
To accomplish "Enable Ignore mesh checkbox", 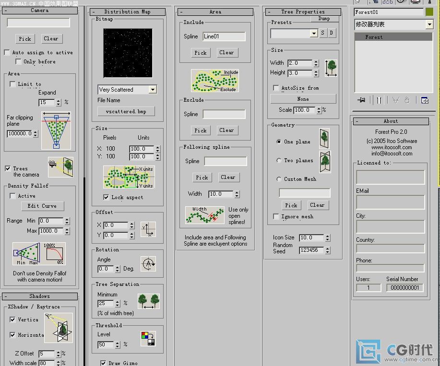I will (x=276, y=216).
